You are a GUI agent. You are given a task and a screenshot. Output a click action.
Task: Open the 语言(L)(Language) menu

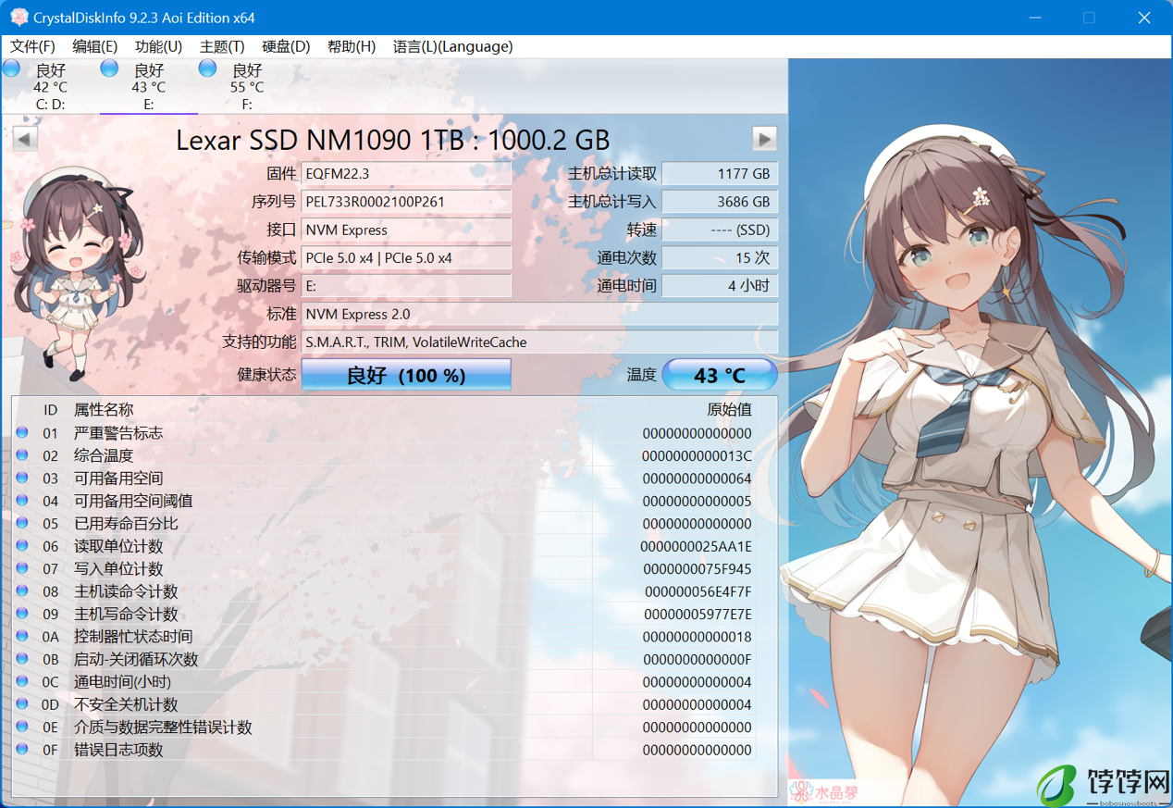click(452, 46)
